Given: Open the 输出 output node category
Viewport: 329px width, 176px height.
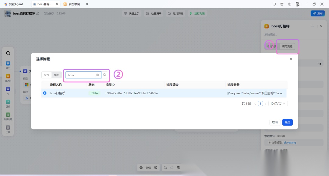Looking at the screenshot, I should (x=8, y=65).
